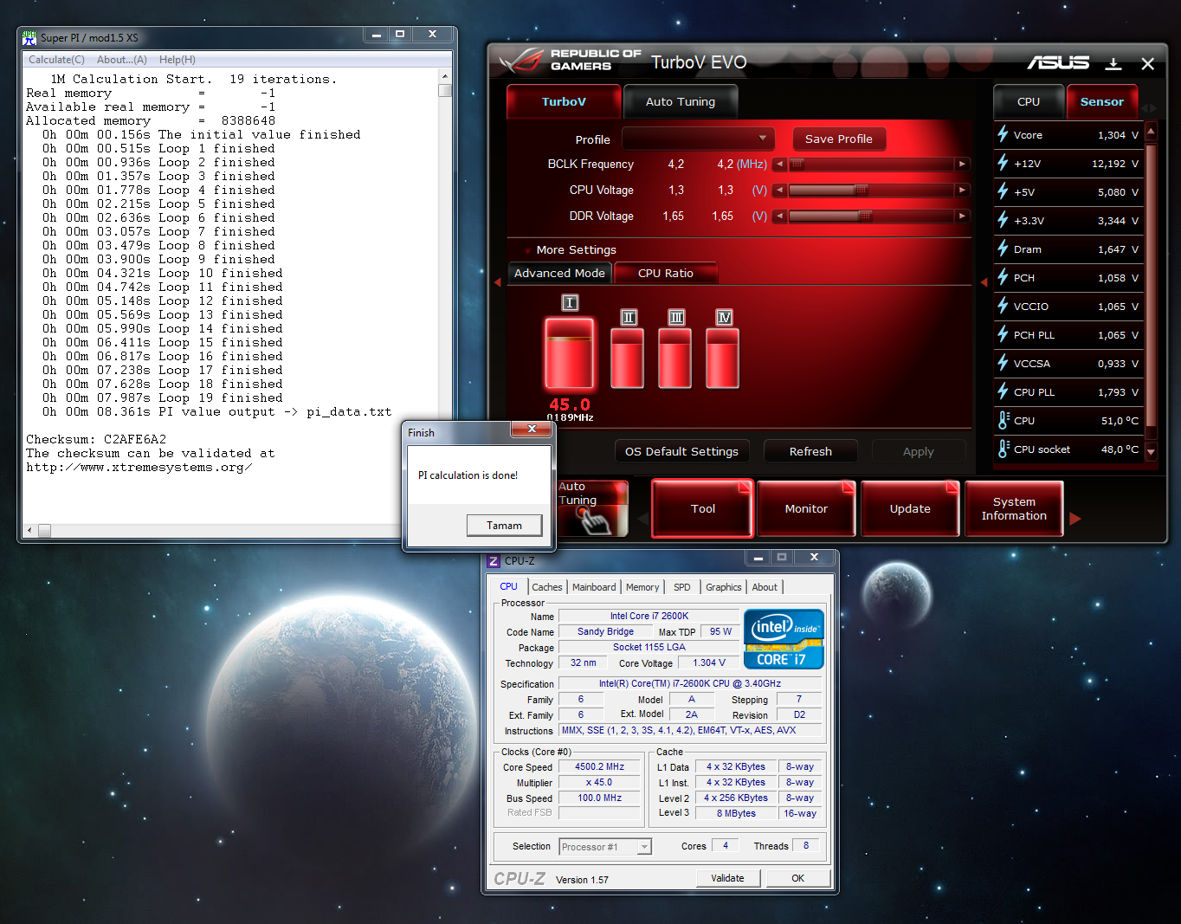This screenshot has width=1181, height=924.
Task: Click the CPU Voltage slider thumb
Action: [861, 190]
